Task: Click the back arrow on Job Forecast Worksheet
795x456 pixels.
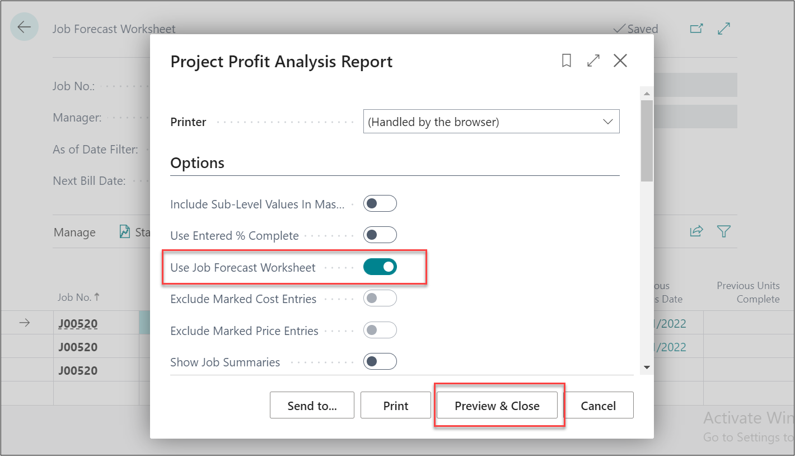Action: (x=24, y=27)
